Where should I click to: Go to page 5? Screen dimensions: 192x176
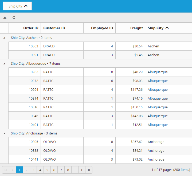click(x=47, y=170)
